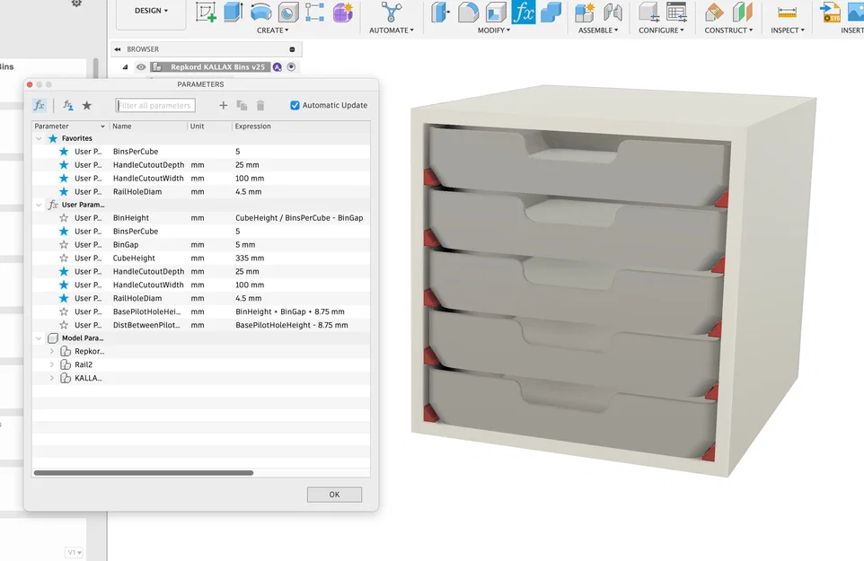864x561 pixels.
Task: Click the delete parameter trash icon
Action: coord(260,105)
